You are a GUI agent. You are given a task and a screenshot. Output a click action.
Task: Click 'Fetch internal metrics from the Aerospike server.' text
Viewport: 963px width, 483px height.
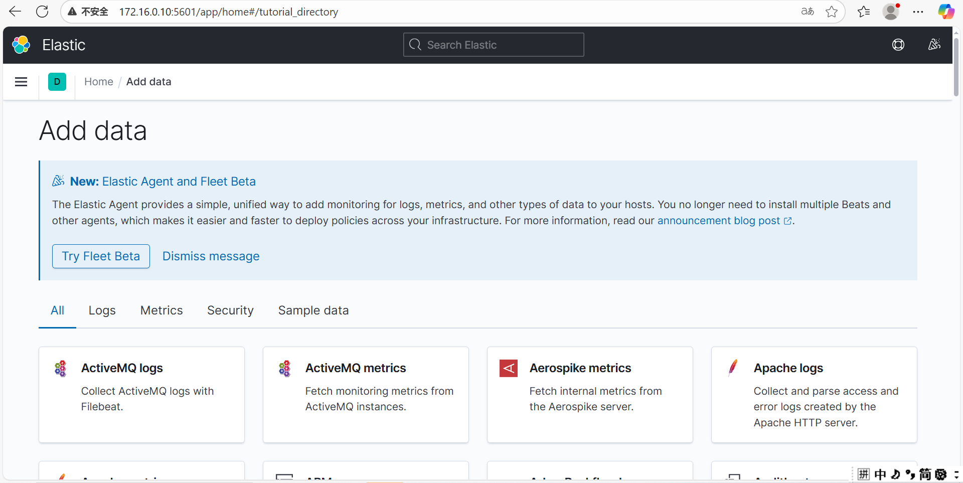tap(596, 399)
